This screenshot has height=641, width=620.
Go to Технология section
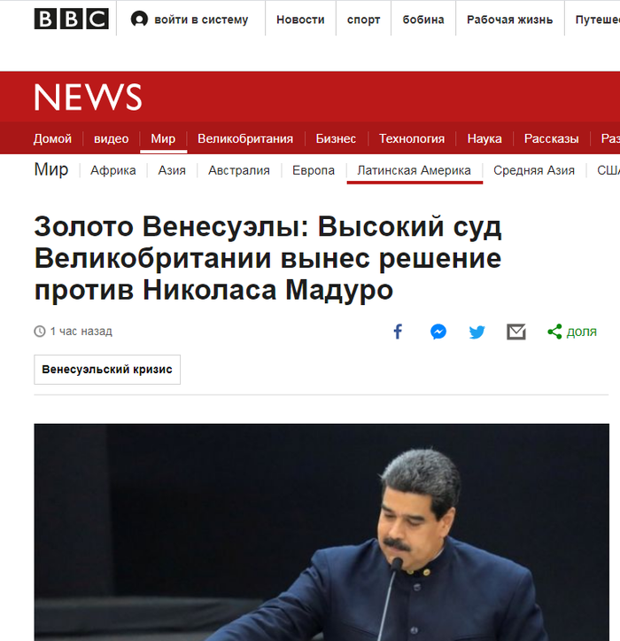[412, 138]
